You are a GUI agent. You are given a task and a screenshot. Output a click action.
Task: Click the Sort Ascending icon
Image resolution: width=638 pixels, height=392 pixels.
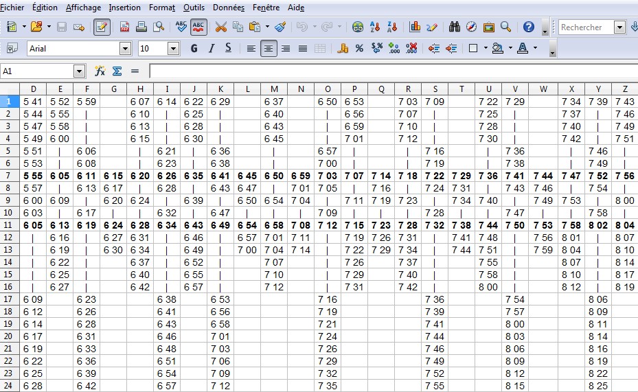(x=375, y=27)
